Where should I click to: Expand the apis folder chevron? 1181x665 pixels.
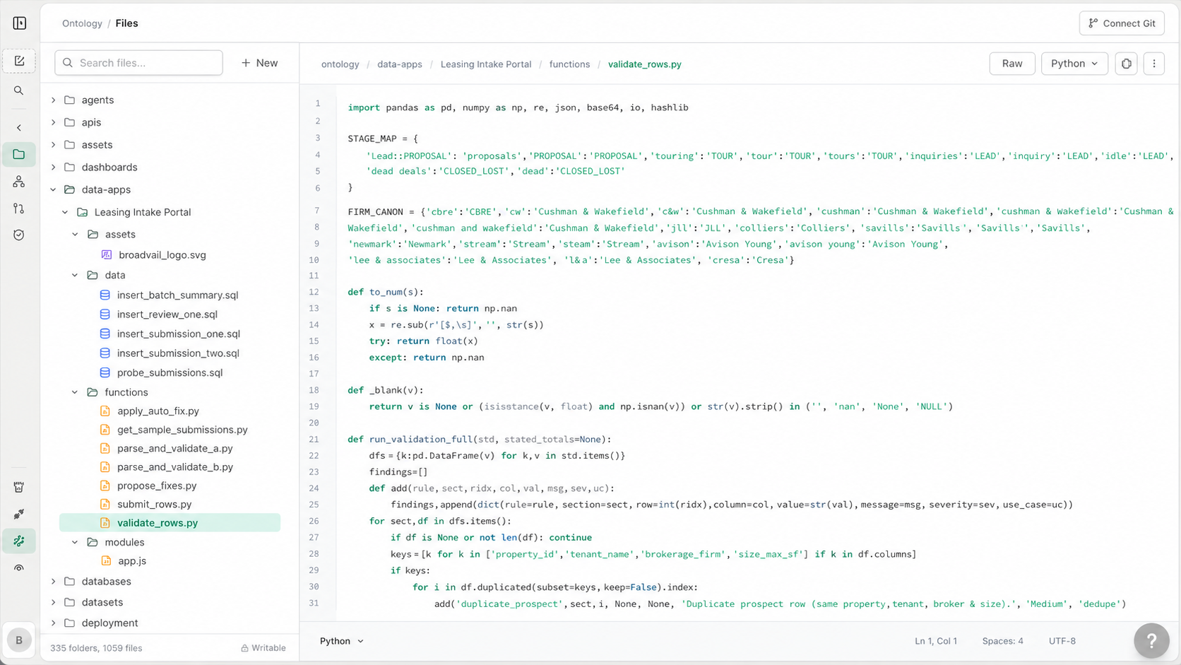click(x=54, y=122)
